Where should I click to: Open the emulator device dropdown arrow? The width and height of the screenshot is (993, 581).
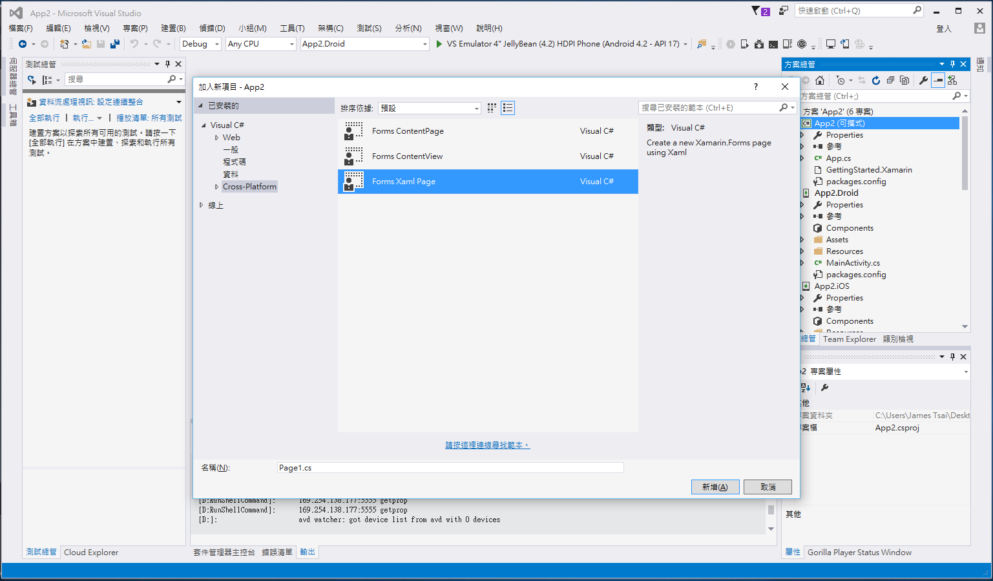685,44
